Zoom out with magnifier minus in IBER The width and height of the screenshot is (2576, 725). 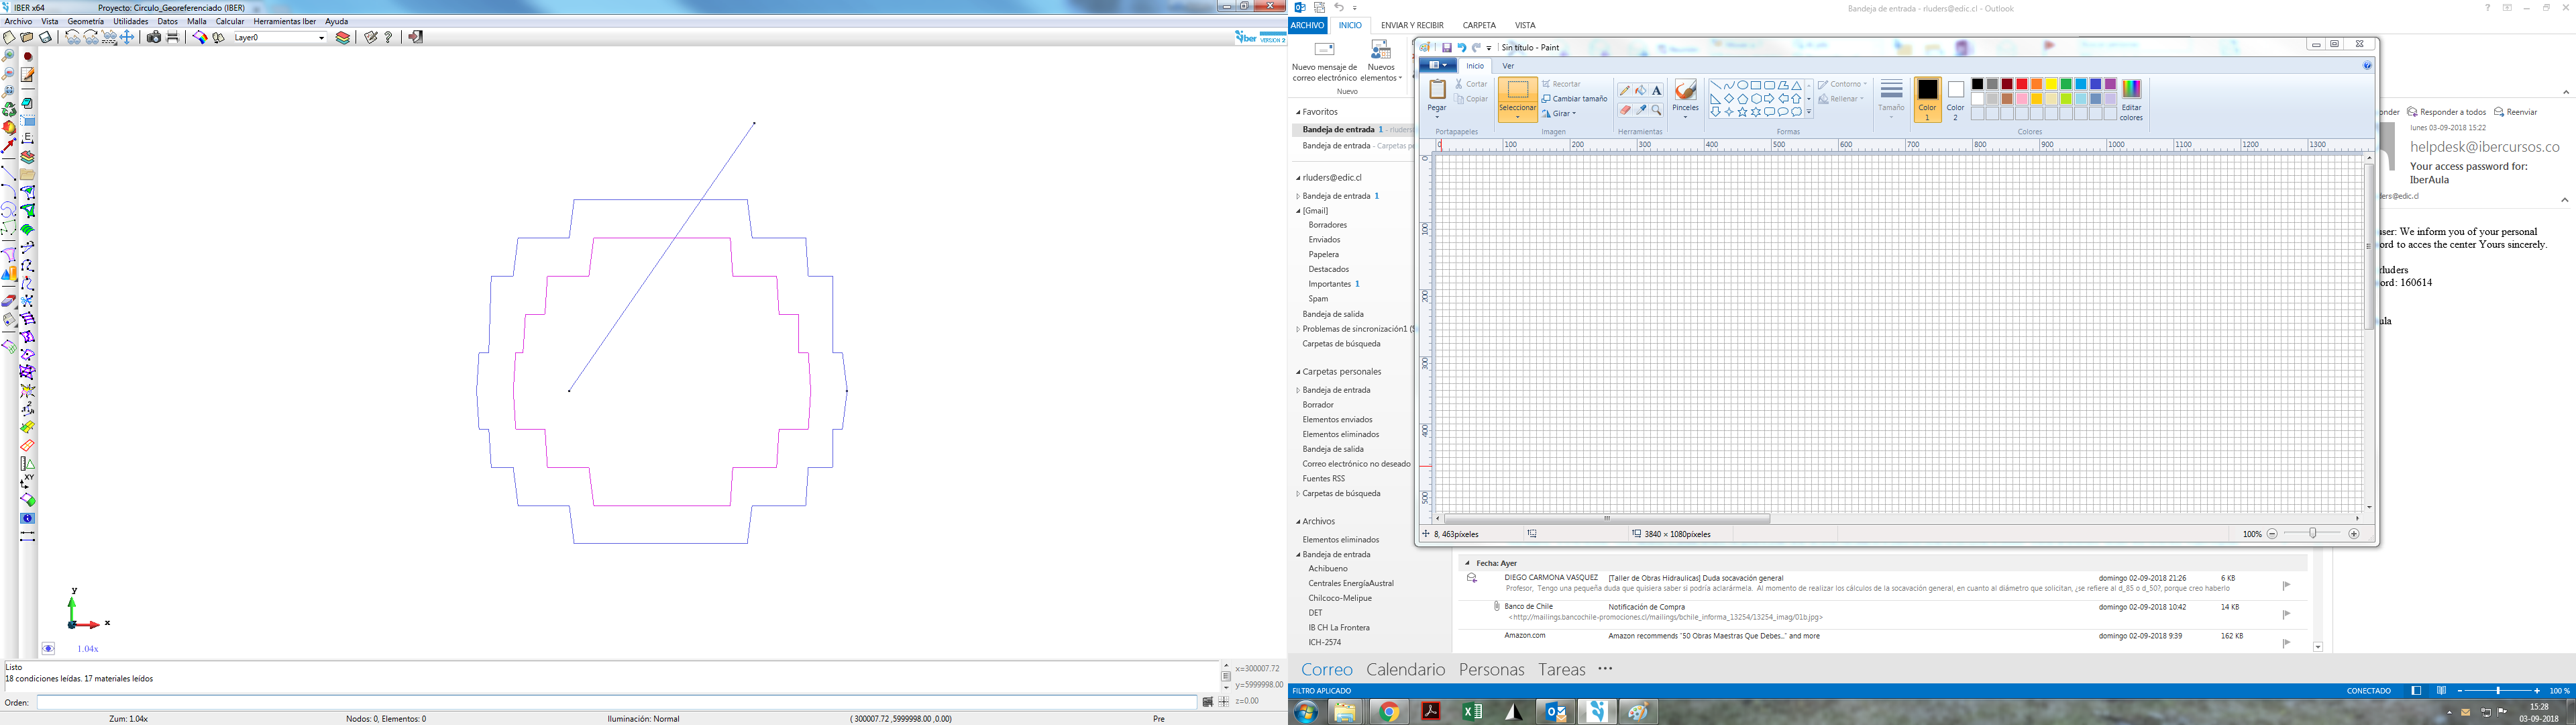pyautogui.click(x=8, y=73)
